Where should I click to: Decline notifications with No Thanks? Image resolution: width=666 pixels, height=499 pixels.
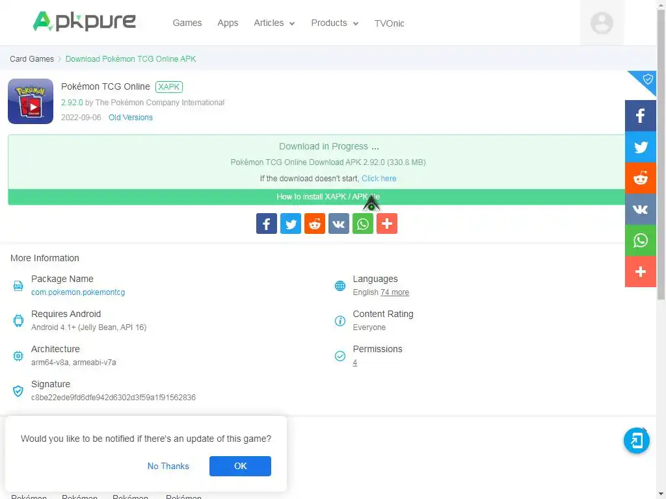point(168,466)
